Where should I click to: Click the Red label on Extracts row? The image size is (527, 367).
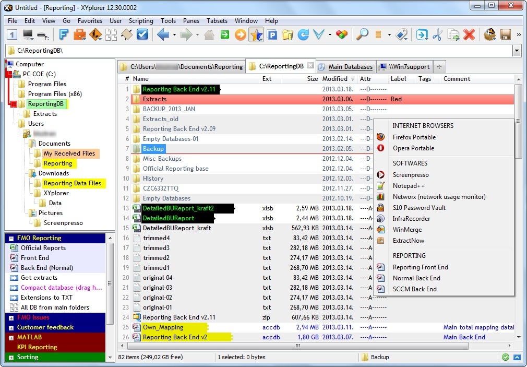396,99
